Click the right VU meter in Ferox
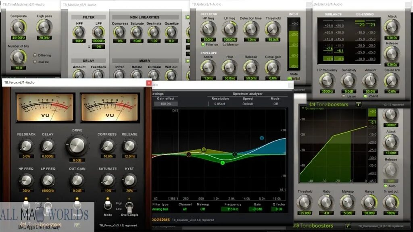Viewport: 413px width, 232px height. pyautogui.click(x=110, y=107)
